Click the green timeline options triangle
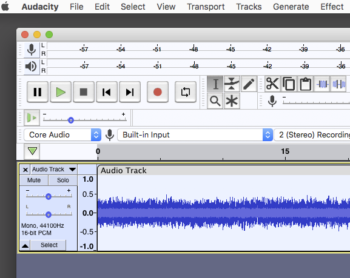This screenshot has width=350, height=278. 32,151
